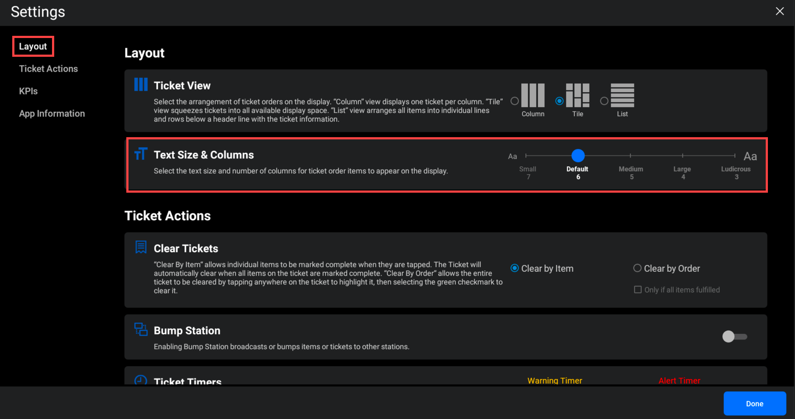The image size is (795, 419).
Task: Open Ticket Actions in the sidebar
Action: pos(49,69)
